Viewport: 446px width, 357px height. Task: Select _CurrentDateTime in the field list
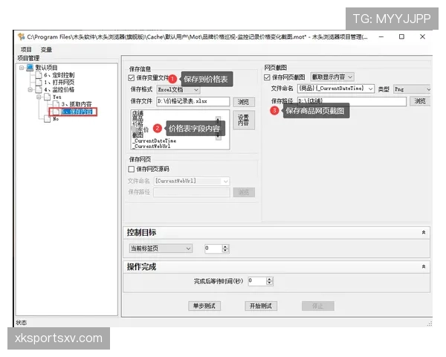(155, 141)
